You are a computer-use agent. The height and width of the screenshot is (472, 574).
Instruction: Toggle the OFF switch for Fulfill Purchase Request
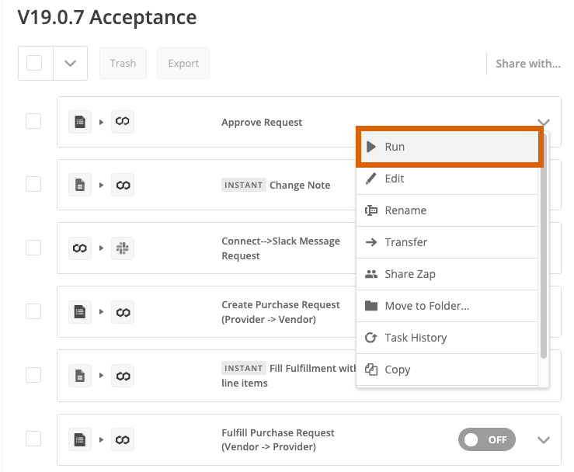486,439
